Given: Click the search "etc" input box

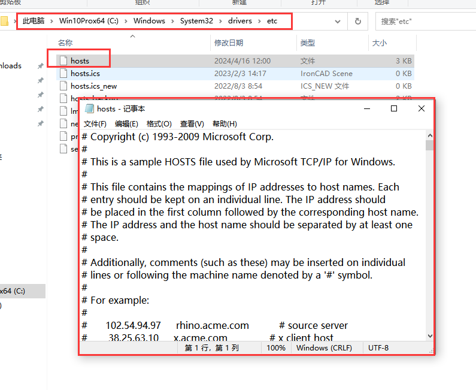Looking at the screenshot, I should click(x=425, y=22).
